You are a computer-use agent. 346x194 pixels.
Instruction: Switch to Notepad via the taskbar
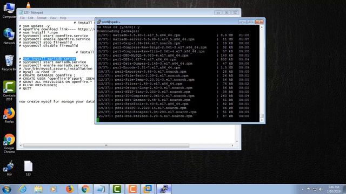point(101,189)
